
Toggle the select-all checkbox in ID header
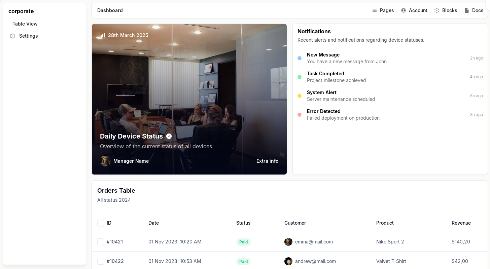(x=101, y=223)
